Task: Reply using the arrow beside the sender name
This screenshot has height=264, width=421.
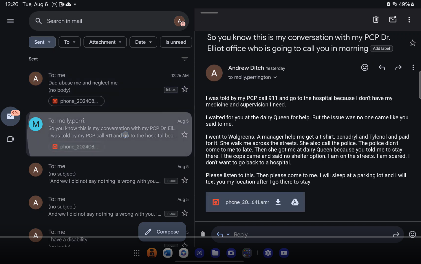Action: pos(382,67)
